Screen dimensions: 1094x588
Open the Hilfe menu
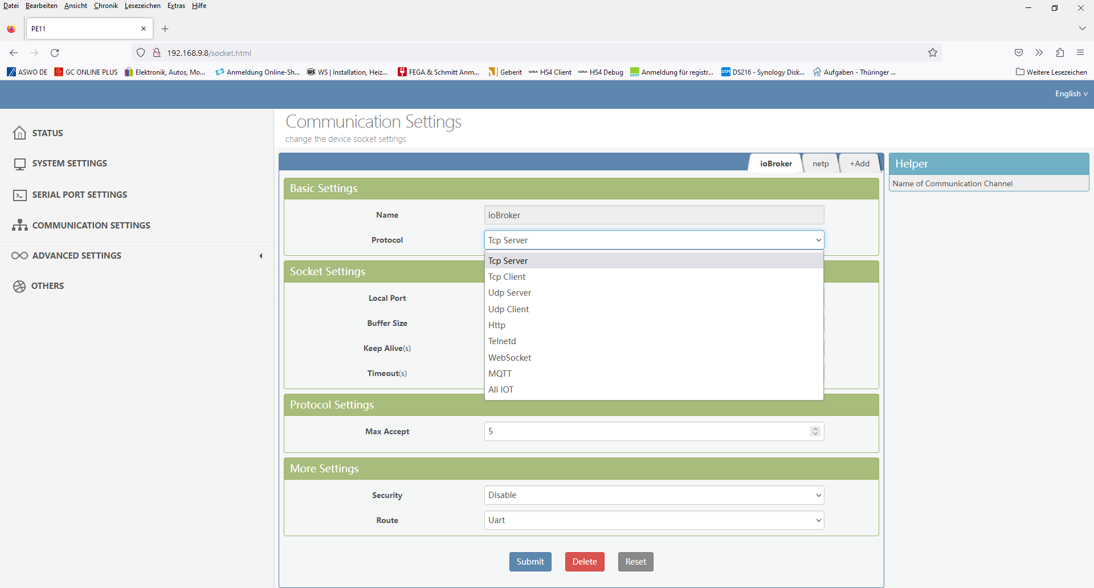199,6
